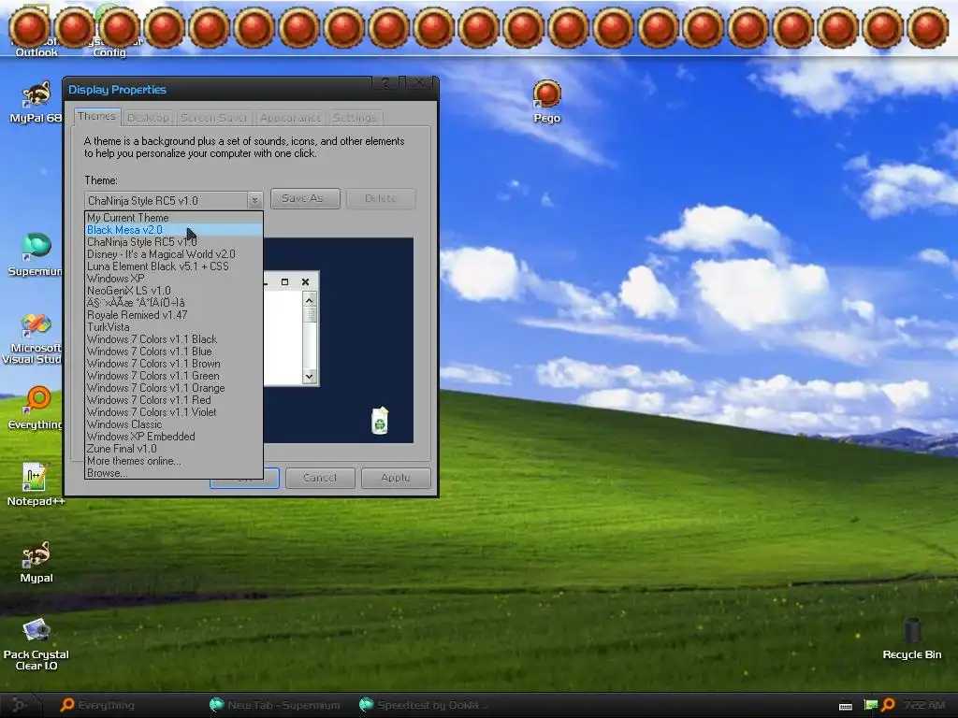958x718 pixels.
Task: Launch Notepad++ from the desktop
Action: point(36,483)
